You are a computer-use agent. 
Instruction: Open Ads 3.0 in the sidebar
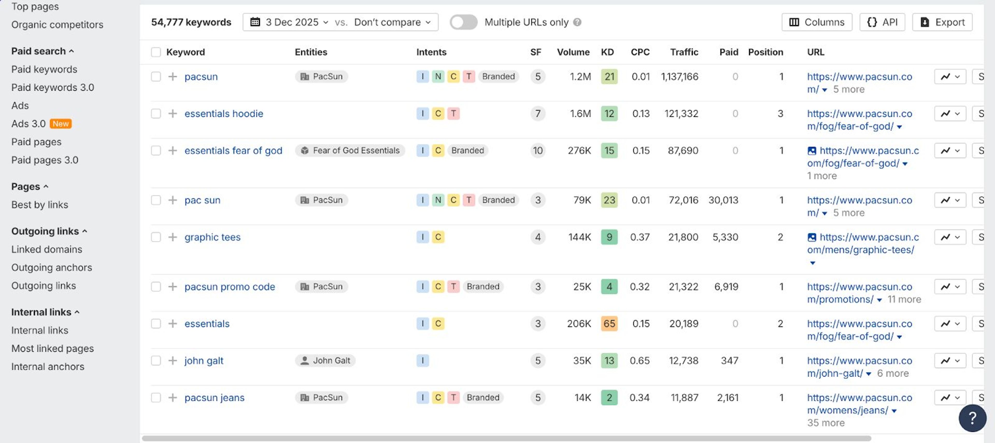[x=29, y=124]
